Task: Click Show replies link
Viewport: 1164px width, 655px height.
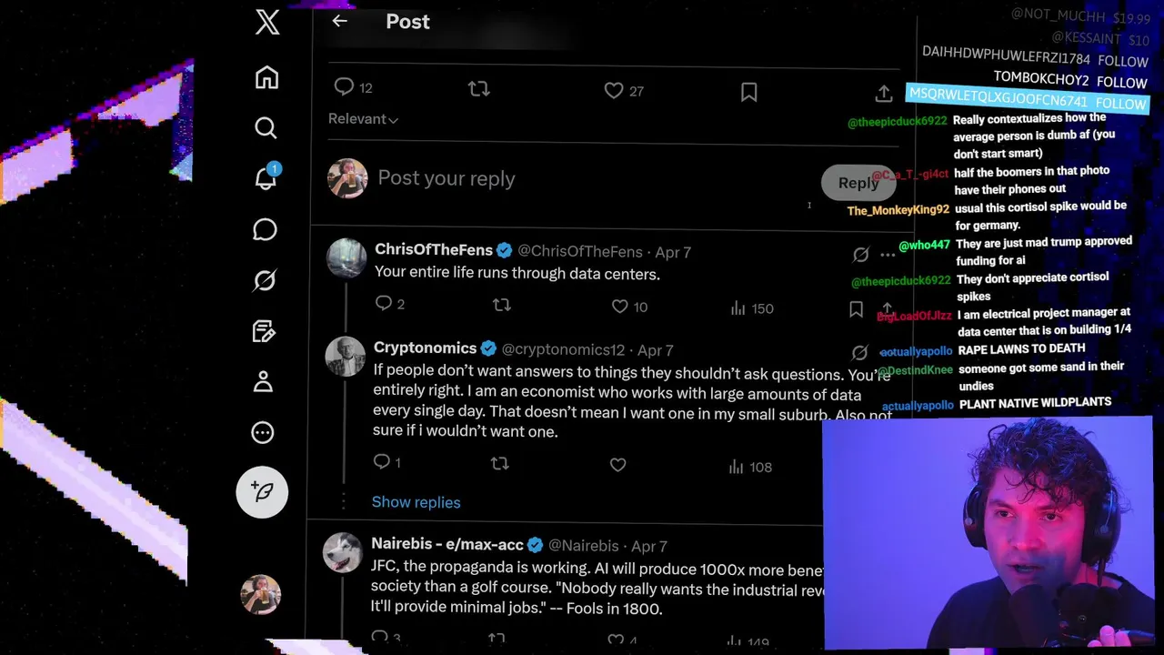Action: [x=416, y=502]
